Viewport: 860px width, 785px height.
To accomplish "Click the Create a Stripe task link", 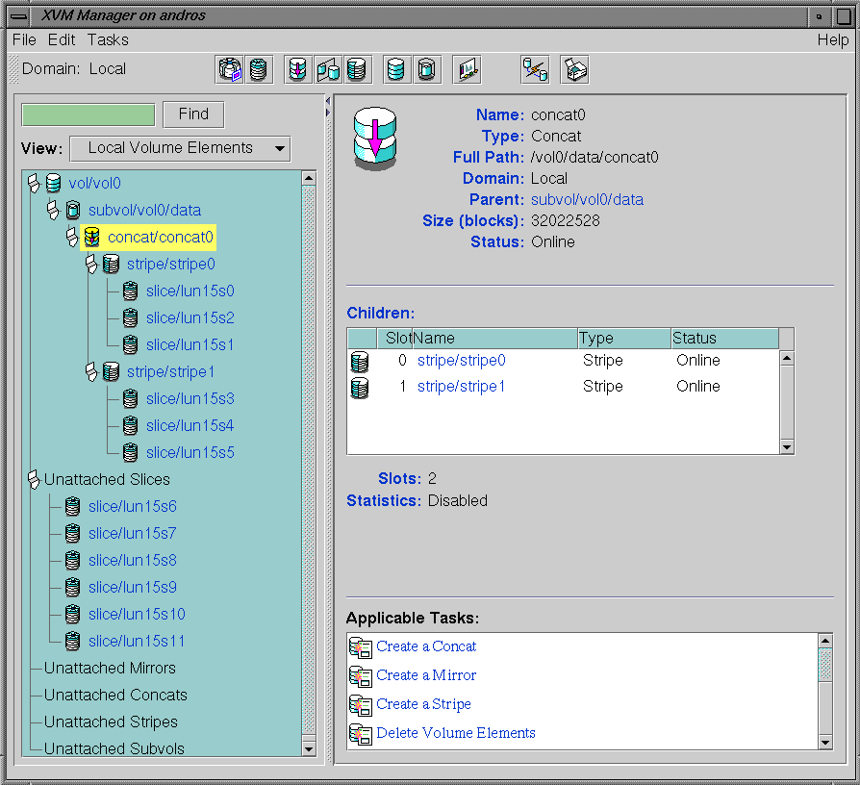I will (x=423, y=704).
